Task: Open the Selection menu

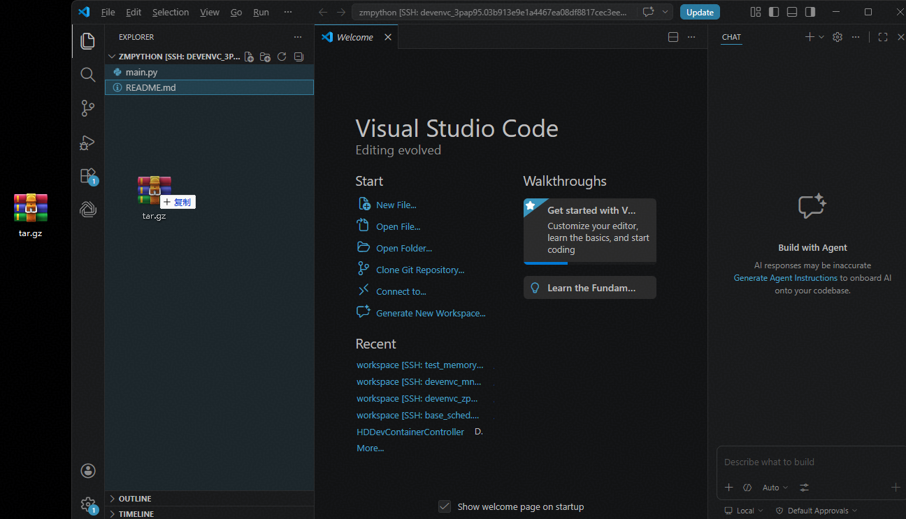Action: 171,12
